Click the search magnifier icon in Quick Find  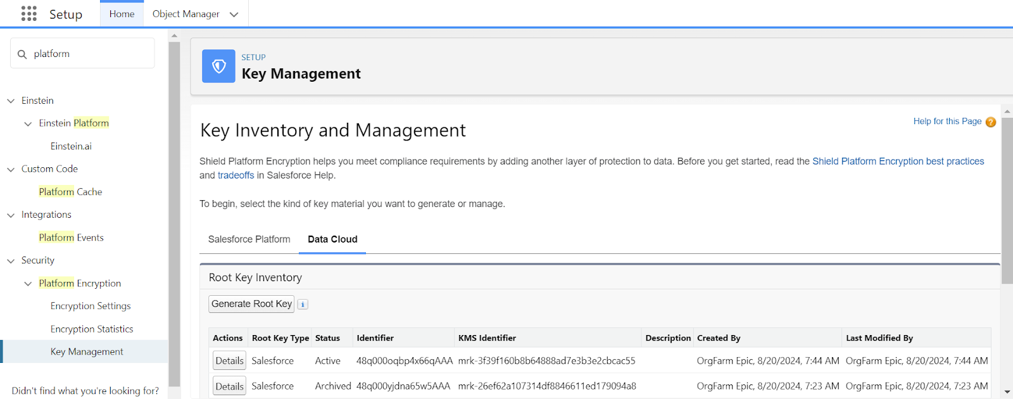pos(22,54)
